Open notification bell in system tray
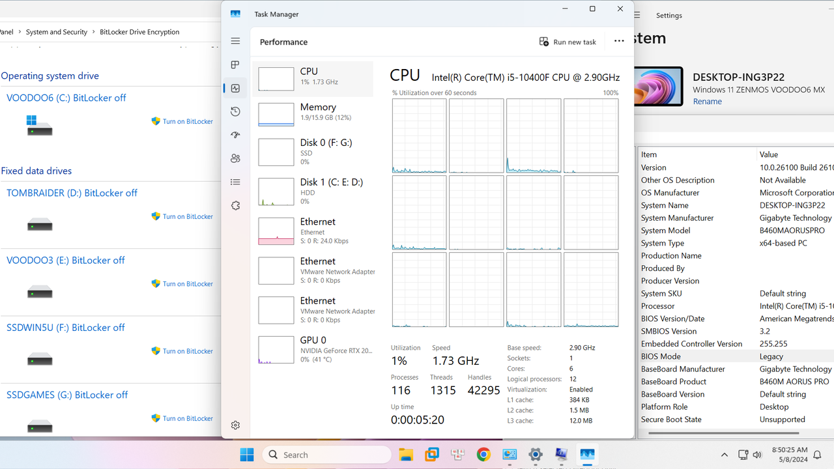This screenshot has height=469, width=834. pos(817,455)
